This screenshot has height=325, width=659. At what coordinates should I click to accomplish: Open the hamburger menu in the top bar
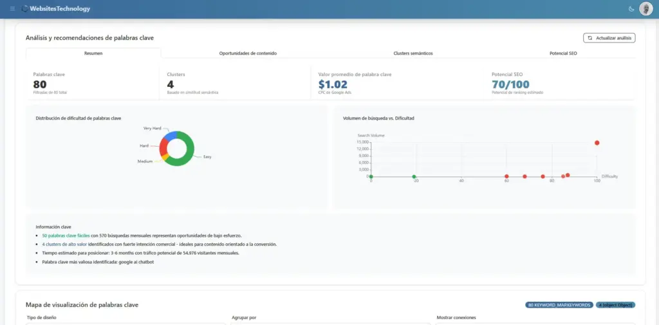pos(12,8)
